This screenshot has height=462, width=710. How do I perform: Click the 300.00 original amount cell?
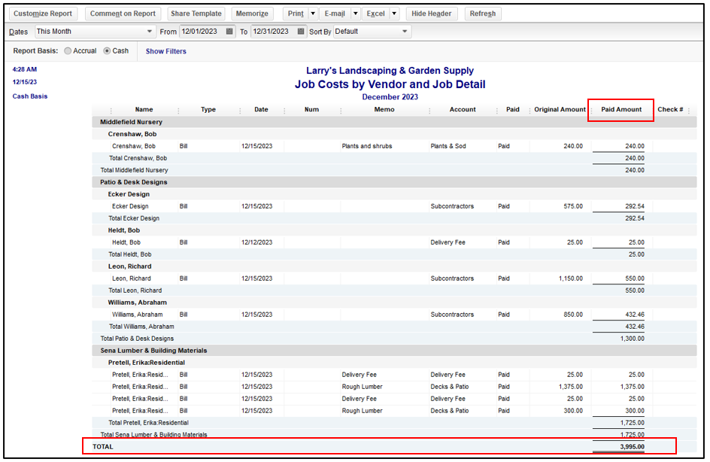pyautogui.click(x=573, y=411)
